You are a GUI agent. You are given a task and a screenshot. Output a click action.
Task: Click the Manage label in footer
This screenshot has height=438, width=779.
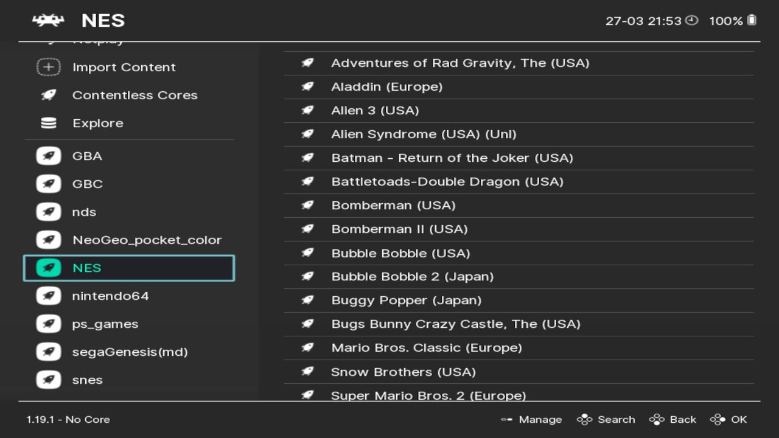pyautogui.click(x=540, y=419)
